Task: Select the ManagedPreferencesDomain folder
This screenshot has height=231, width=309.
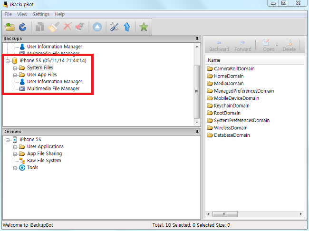Action: click(244, 91)
